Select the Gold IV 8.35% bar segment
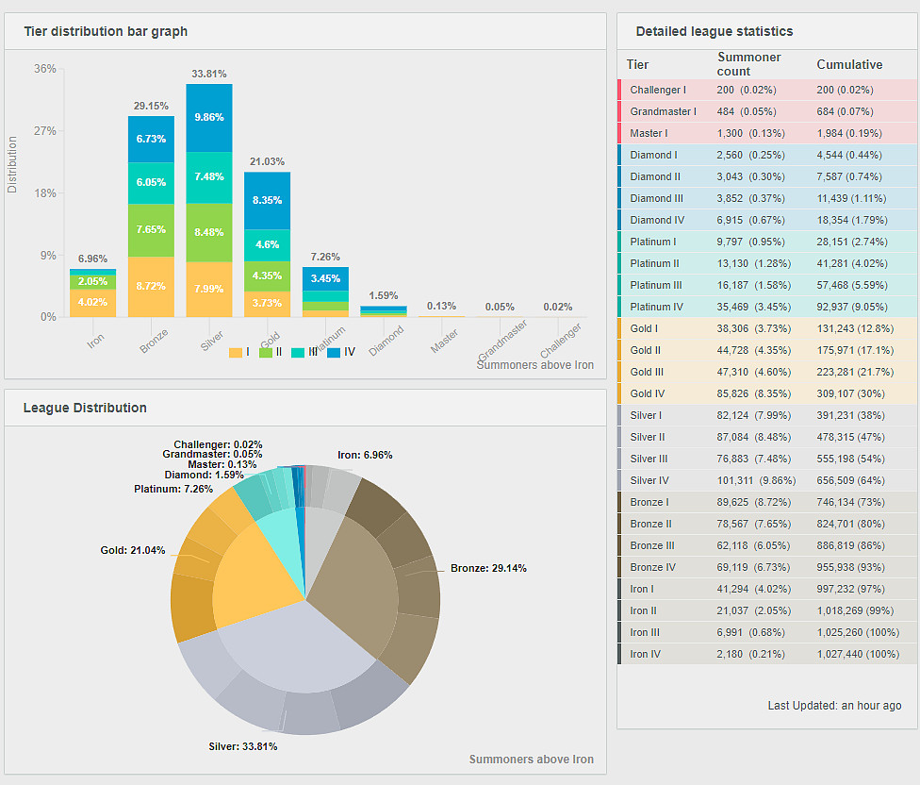This screenshot has height=785, width=920. pos(267,200)
